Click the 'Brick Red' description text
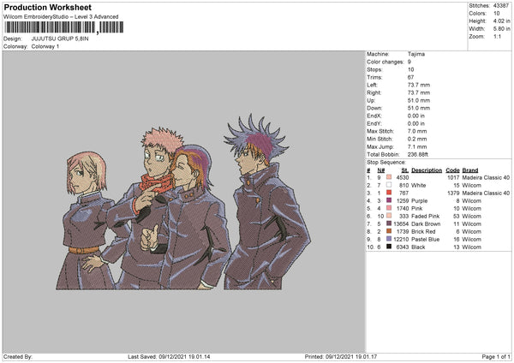The image size is (514, 363). click(423, 232)
